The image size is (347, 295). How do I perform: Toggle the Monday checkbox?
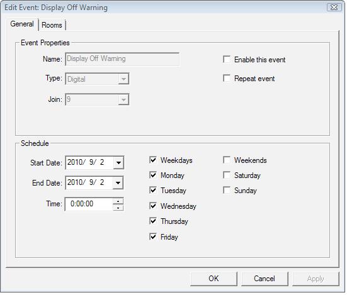click(153, 175)
